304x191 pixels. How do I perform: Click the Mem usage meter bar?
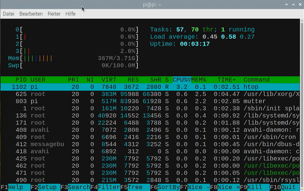(73, 58)
